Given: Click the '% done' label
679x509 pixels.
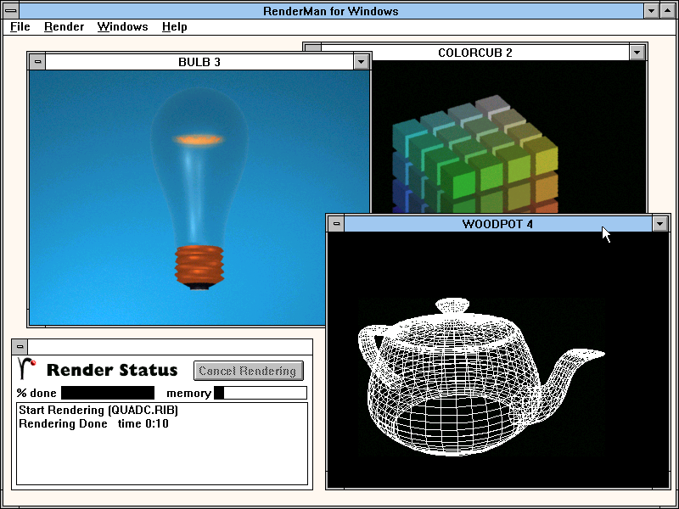Looking at the screenshot, I should [x=36, y=393].
